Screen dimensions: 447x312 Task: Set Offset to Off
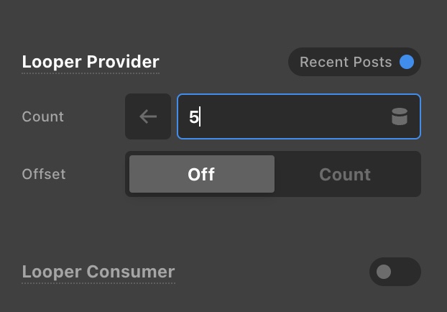pyautogui.click(x=201, y=174)
